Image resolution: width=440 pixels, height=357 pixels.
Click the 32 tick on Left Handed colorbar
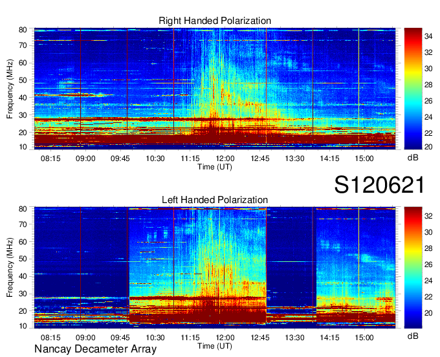pyautogui.click(x=428, y=216)
